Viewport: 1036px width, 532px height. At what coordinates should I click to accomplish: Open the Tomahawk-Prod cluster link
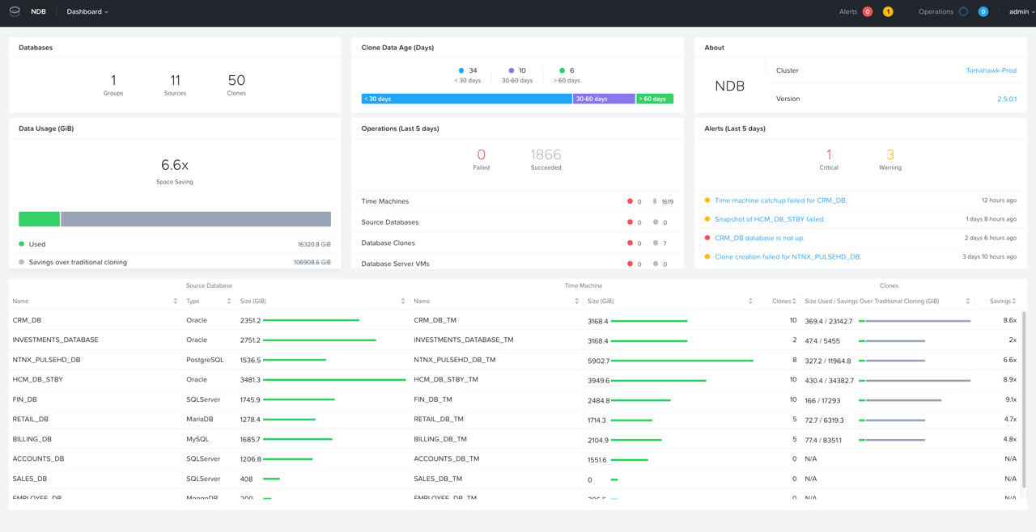[x=991, y=71]
